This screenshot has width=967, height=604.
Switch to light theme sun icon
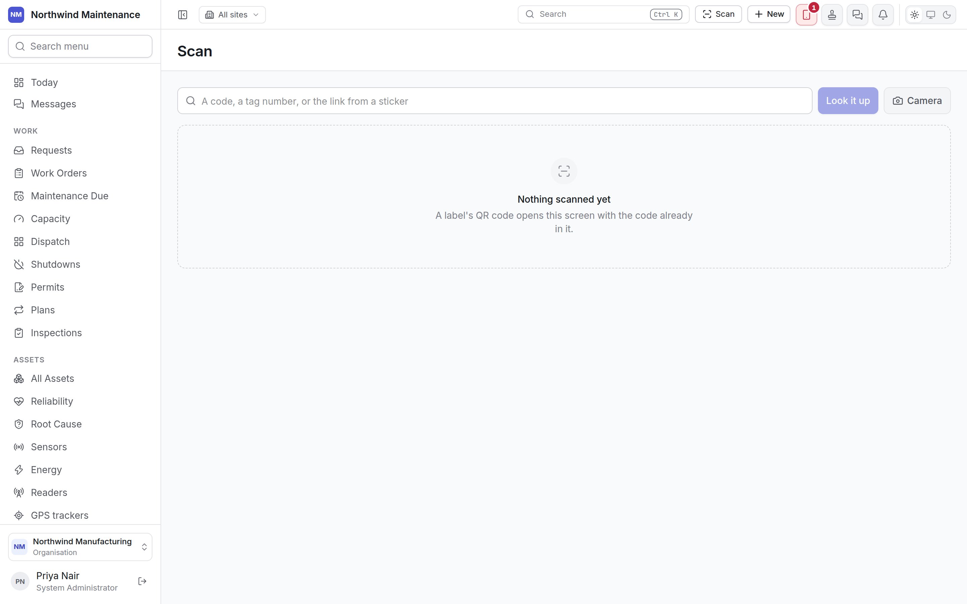(x=915, y=15)
